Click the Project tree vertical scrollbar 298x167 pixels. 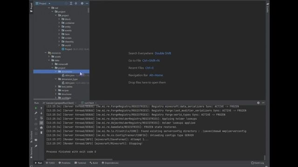coord(88,10)
